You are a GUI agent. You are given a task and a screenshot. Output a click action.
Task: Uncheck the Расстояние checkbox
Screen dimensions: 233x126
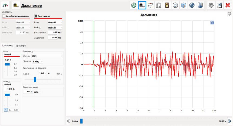[36, 16]
